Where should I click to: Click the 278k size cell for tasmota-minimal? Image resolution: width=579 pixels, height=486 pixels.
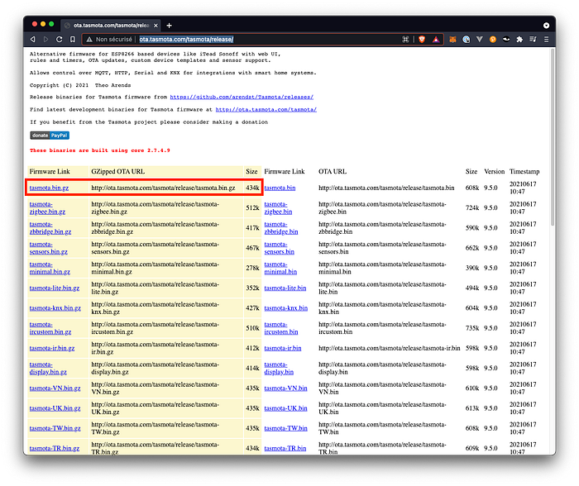point(252,268)
